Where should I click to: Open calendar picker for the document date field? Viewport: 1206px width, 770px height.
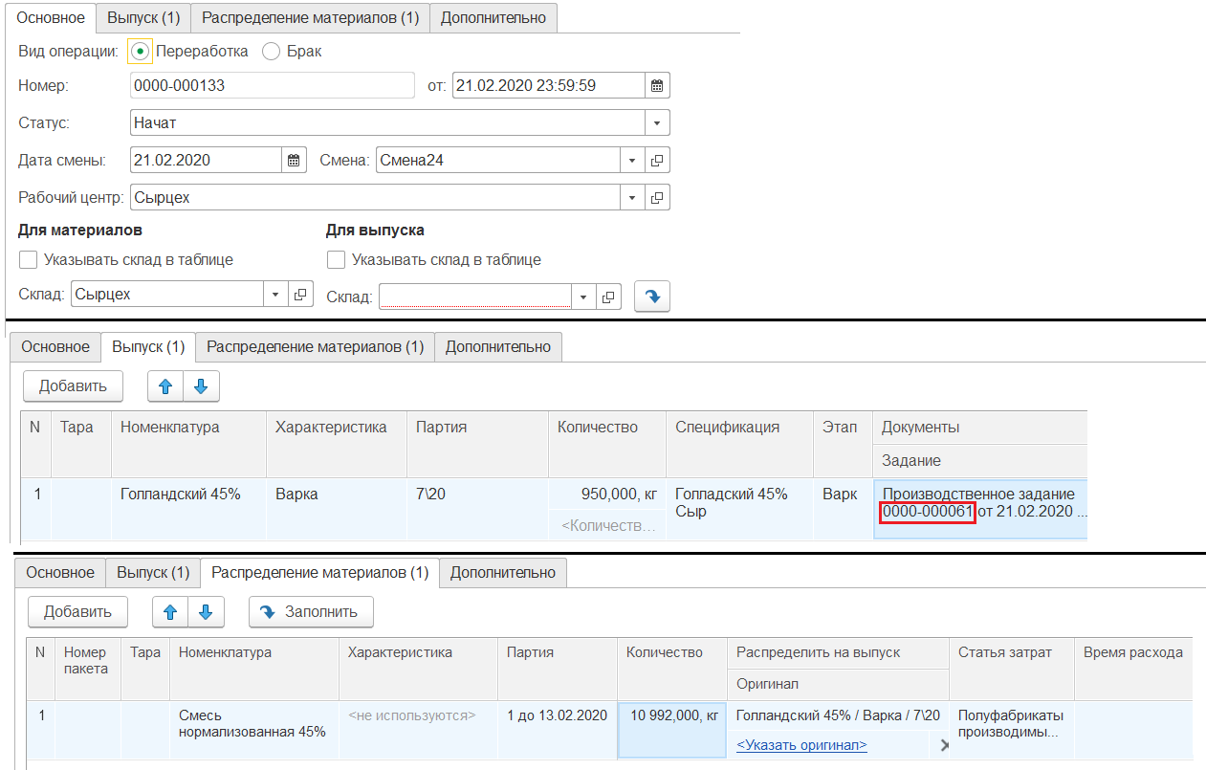pyautogui.click(x=657, y=85)
